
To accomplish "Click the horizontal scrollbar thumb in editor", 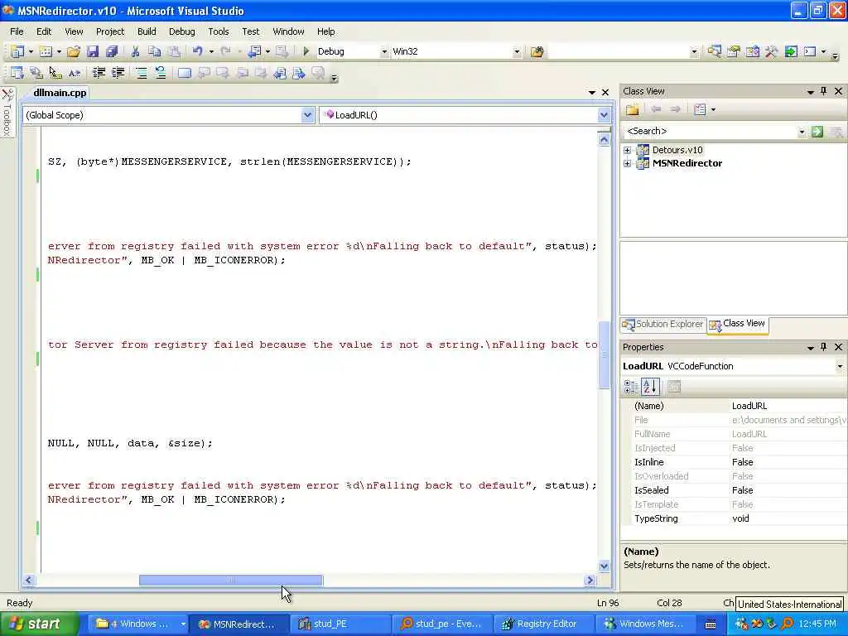I will click(231, 581).
